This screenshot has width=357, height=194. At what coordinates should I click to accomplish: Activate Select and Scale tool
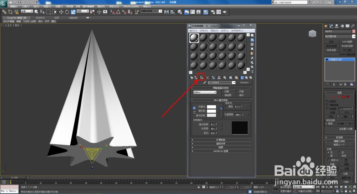[73, 12]
